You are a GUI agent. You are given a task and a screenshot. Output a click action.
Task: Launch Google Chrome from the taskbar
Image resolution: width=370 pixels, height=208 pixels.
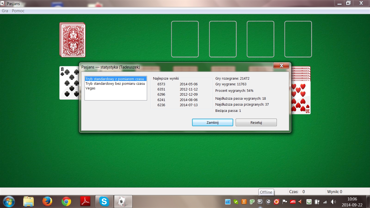[66, 201]
